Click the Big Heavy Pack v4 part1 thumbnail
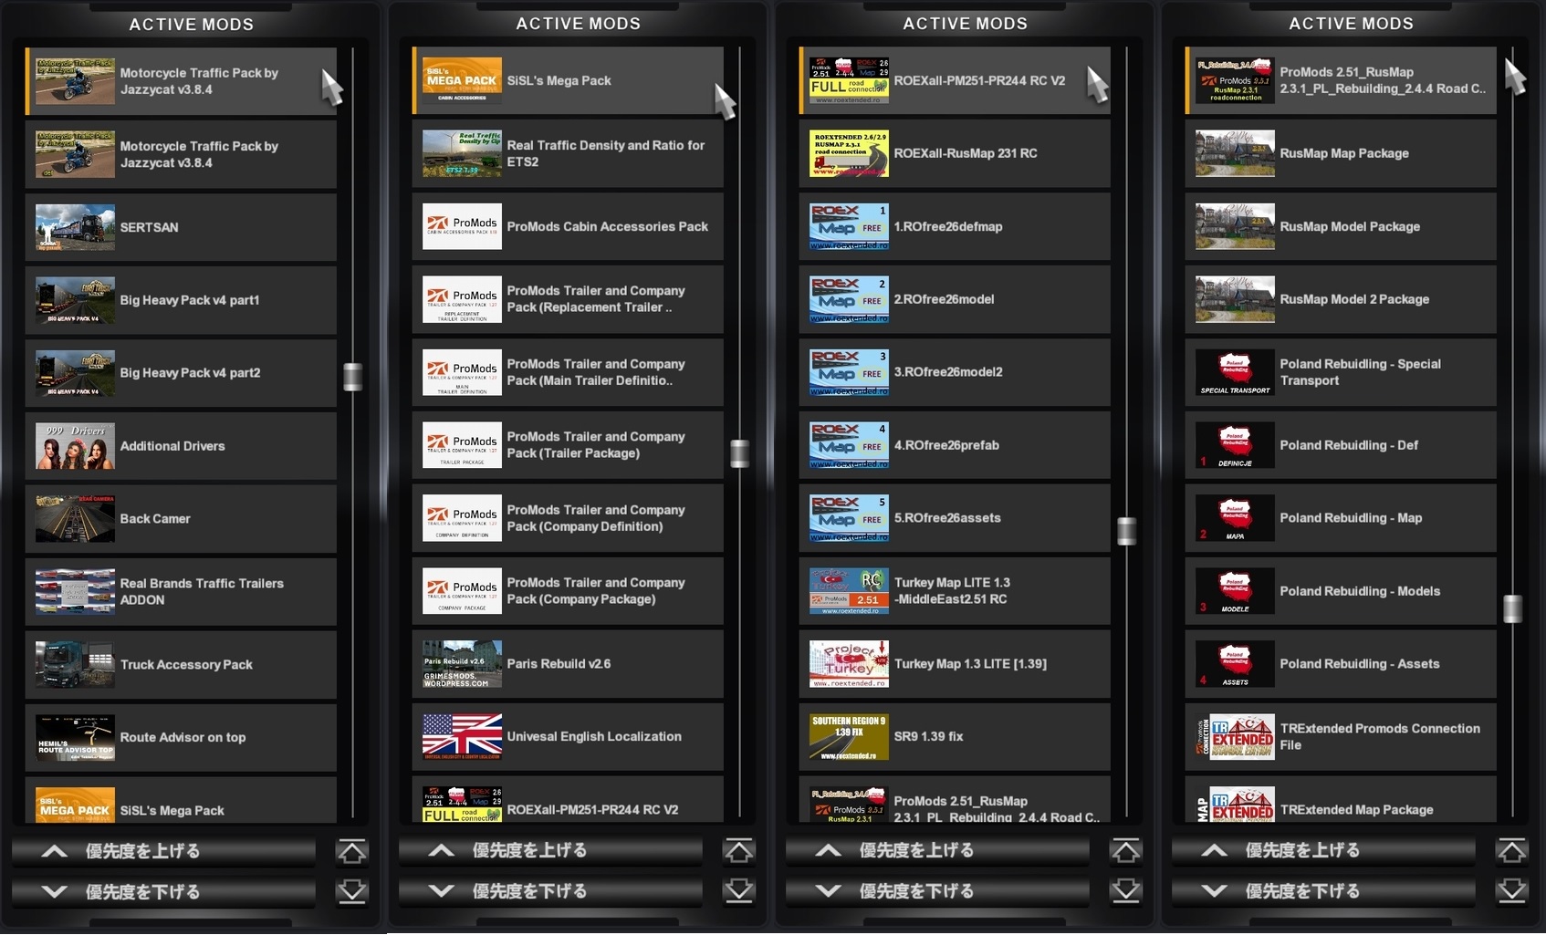Screen dimensions: 1546x935 (75, 300)
